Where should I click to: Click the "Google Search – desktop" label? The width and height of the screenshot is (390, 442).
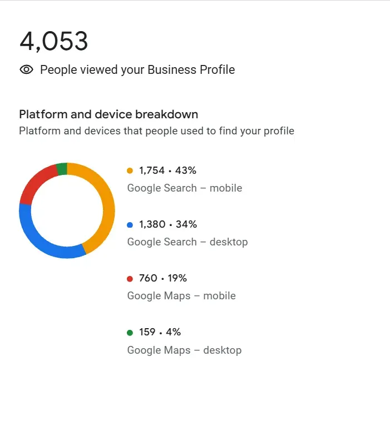(x=187, y=242)
